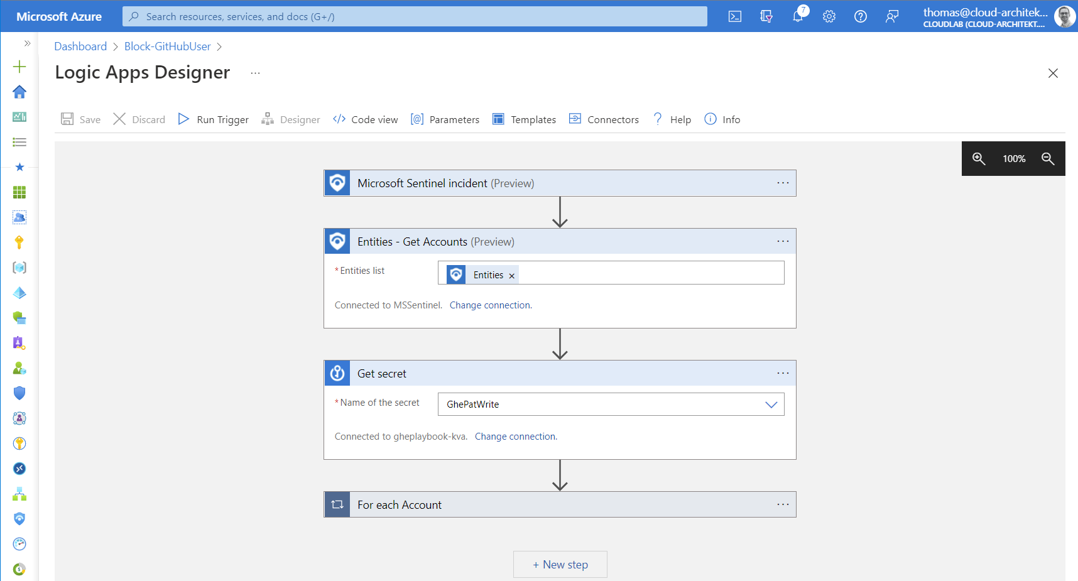Click Save in the designer toolbar
The image size is (1078, 581).
[x=80, y=119]
